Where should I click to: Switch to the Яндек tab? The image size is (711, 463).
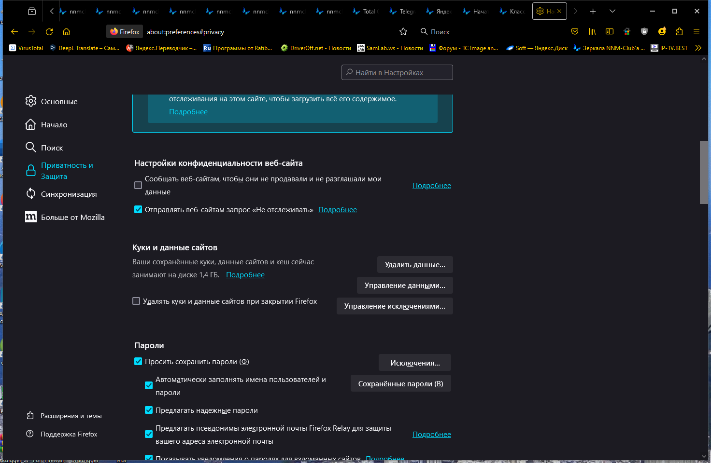click(439, 11)
